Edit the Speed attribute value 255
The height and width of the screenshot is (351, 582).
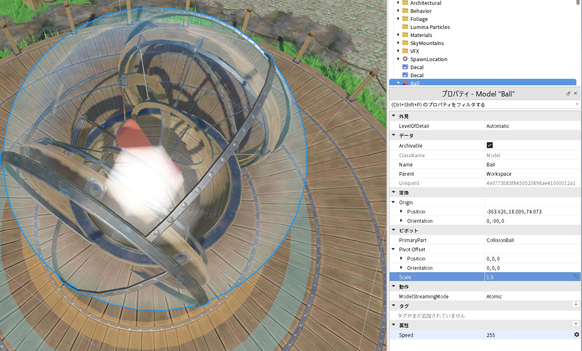tap(491, 335)
